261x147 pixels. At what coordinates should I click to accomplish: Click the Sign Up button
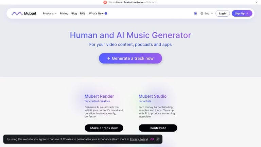click(242, 13)
